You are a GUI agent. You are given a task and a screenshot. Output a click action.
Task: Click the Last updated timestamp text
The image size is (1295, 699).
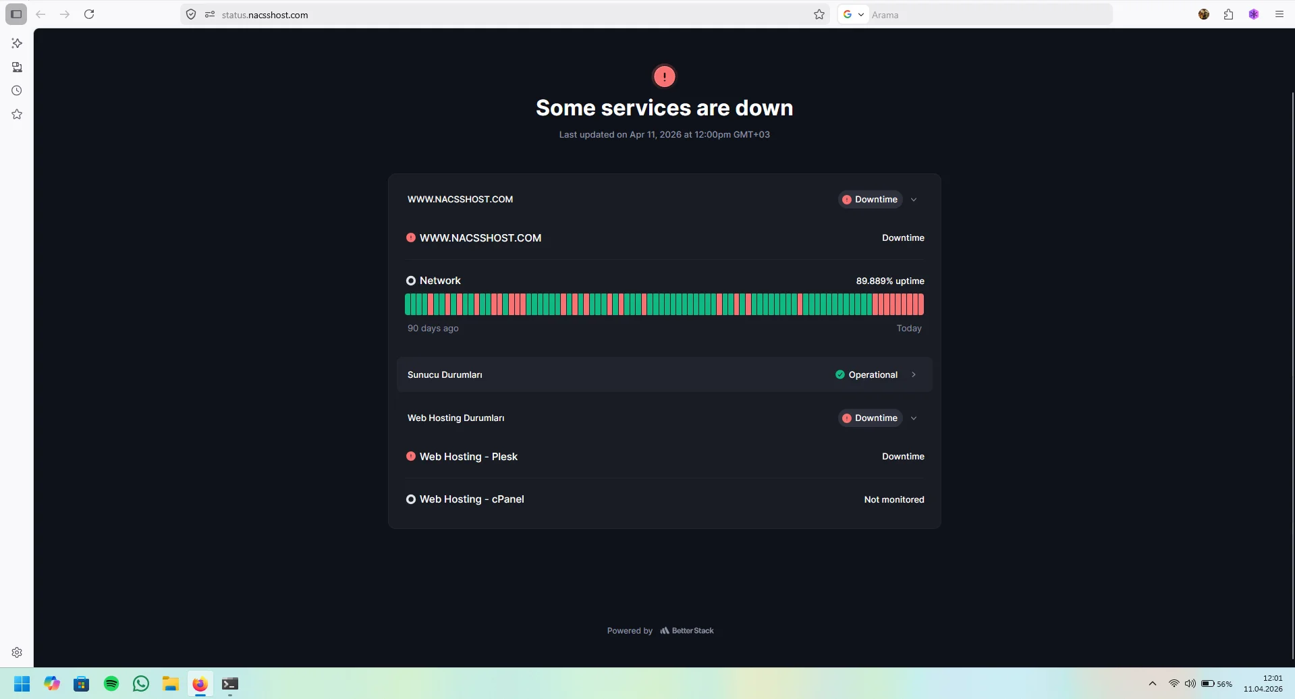point(664,134)
